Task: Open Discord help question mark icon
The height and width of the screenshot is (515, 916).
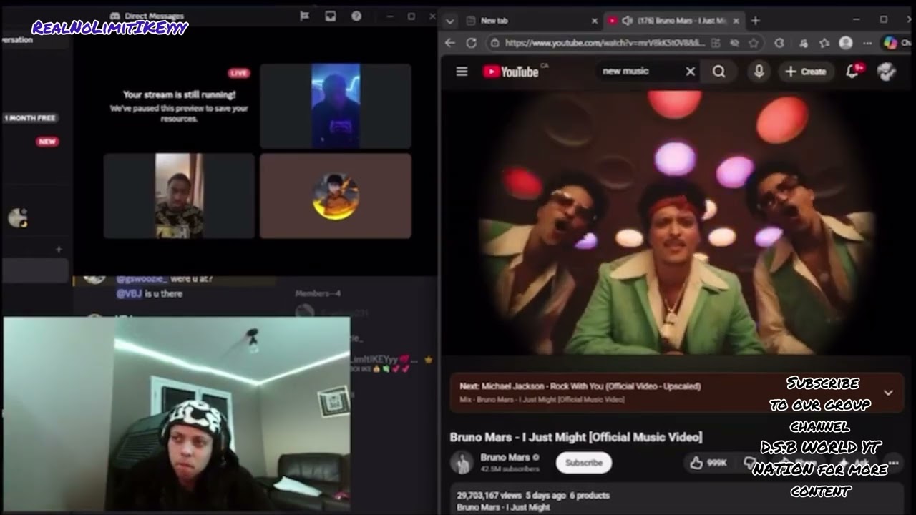Action: [x=356, y=16]
